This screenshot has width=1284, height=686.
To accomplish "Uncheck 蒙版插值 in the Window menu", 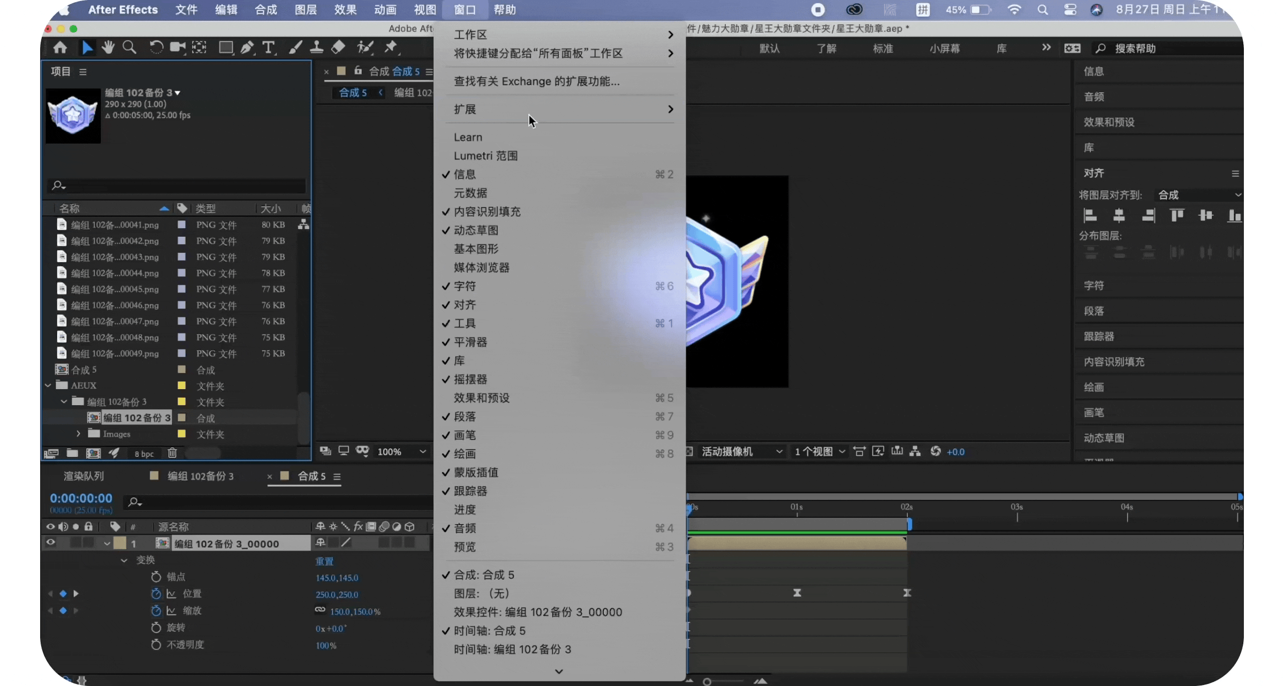I will point(475,472).
